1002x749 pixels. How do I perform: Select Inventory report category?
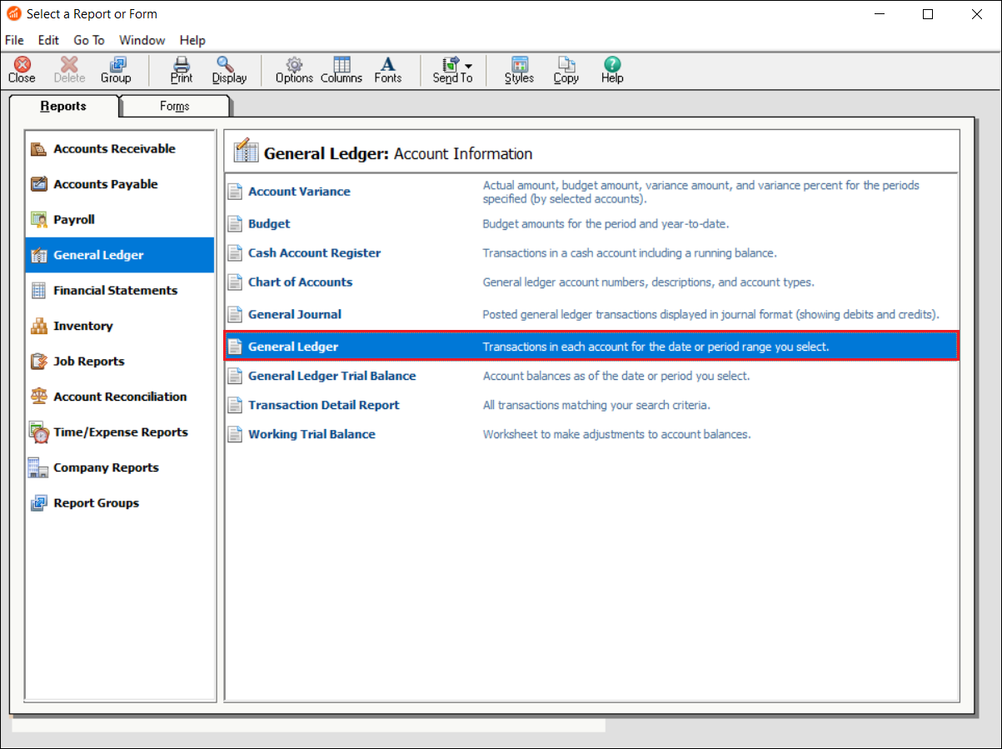pos(120,326)
